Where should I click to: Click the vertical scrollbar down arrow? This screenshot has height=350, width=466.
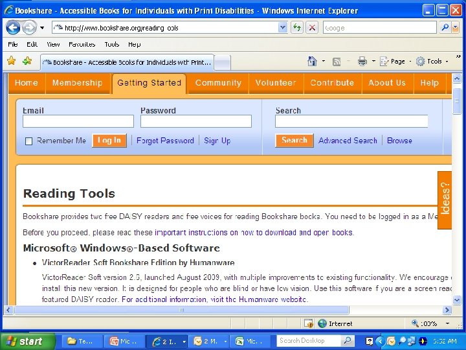coord(457,299)
